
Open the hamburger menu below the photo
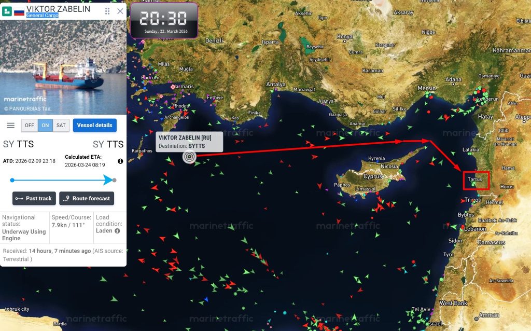click(10, 126)
